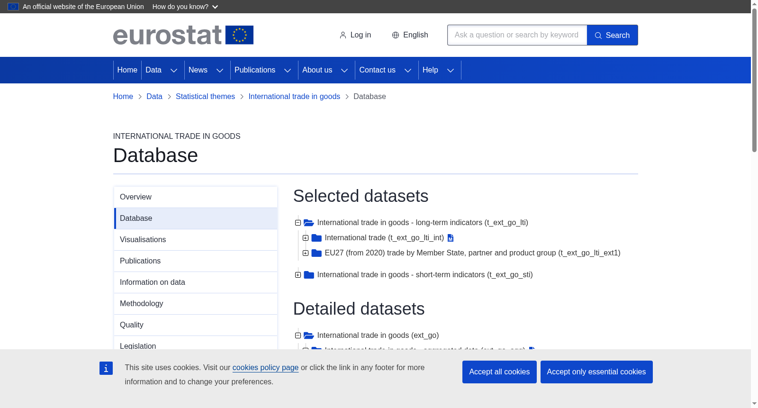Open the Help menu chevron
The height and width of the screenshot is (408, 758).
coord(451,70)
